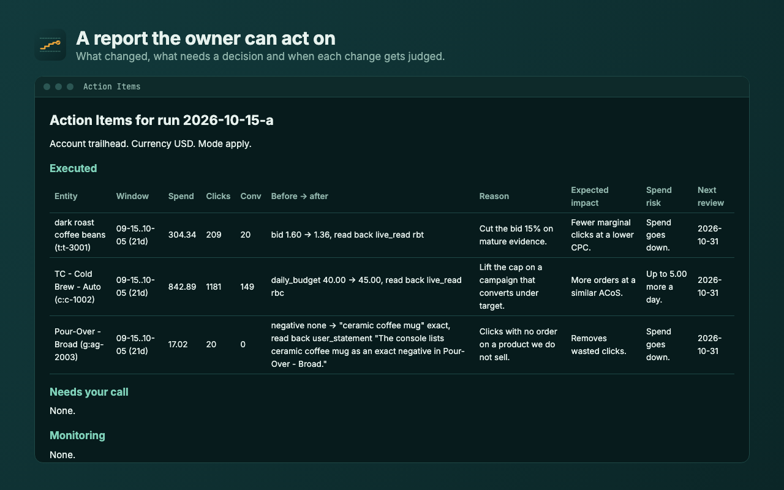Click the "Reason" column header

[494, 196]
